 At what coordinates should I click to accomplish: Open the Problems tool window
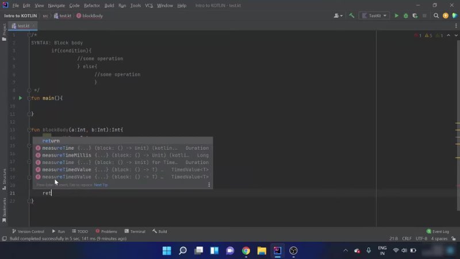pos(106,231)
